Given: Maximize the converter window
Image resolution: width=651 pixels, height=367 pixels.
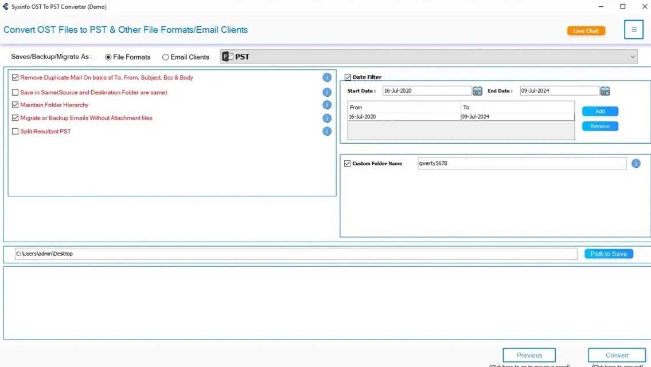Looking at the screenshot, I should tap(623, 7).
